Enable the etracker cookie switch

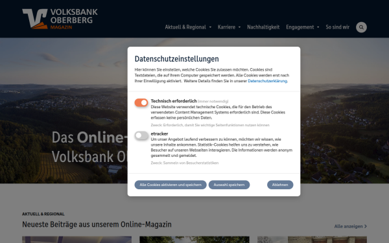click(141, 135)
